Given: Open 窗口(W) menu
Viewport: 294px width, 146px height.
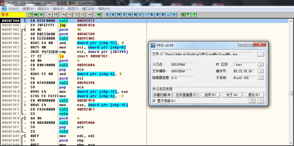Looking at the screenshot, I should [x=88, y=9].
